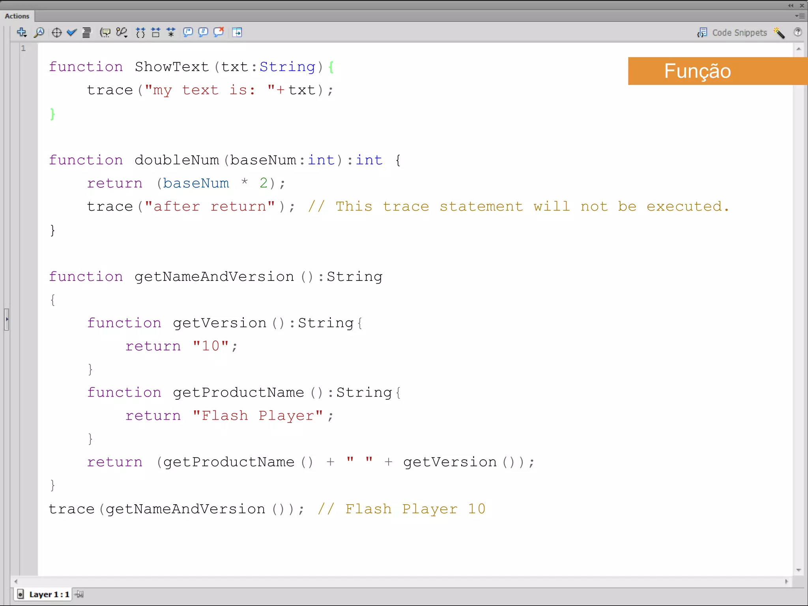Apply line comment
The height and width of the screenshot is (606, 808).
[x=203, y=32]
